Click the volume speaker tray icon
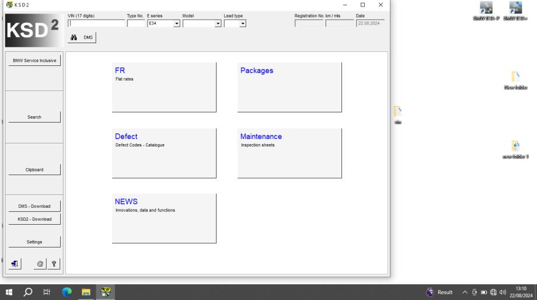Viewport: 537px width, 300px height. pos(503,292)
